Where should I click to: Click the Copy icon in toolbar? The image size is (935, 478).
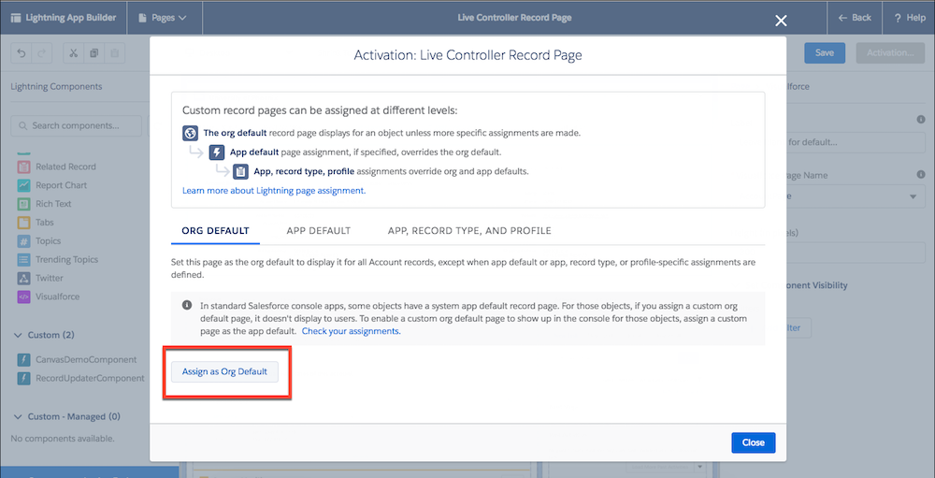point(93,53)
